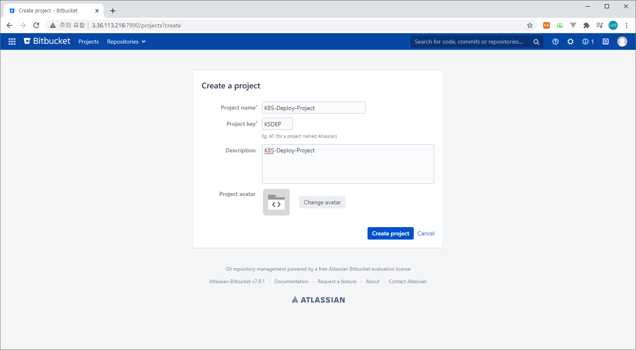Click the search magnifier icon
This screenshot has height=350, width=636.
point(536,42)
